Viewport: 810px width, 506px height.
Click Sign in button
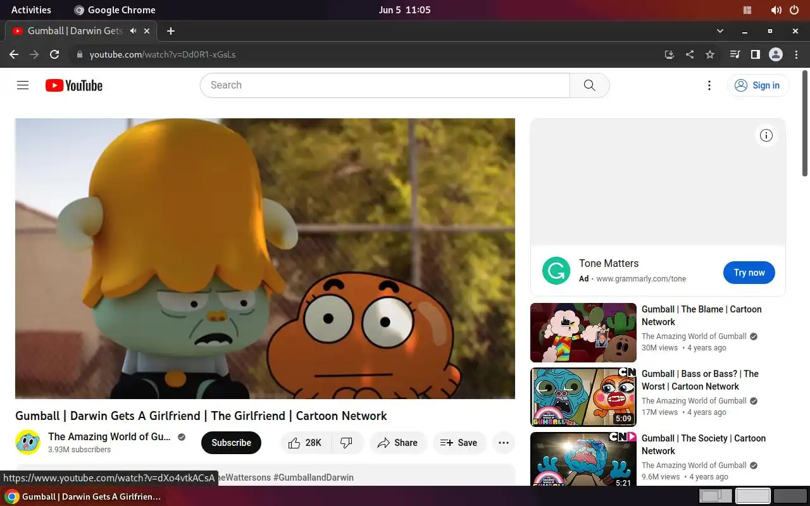tap(757, 85)
